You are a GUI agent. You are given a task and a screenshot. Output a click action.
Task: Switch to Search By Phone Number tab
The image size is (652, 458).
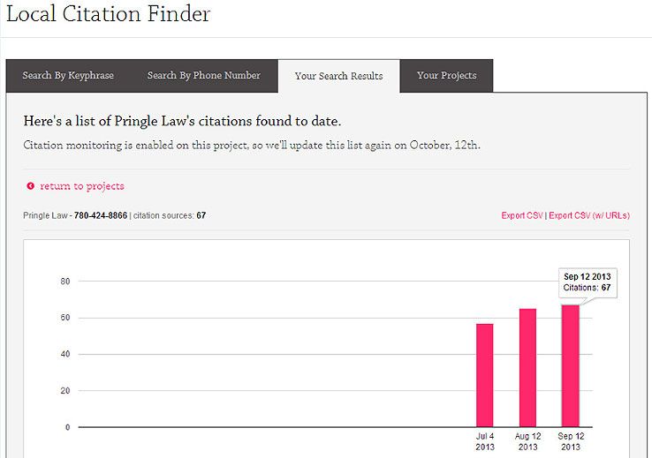[x=203, y=76]
